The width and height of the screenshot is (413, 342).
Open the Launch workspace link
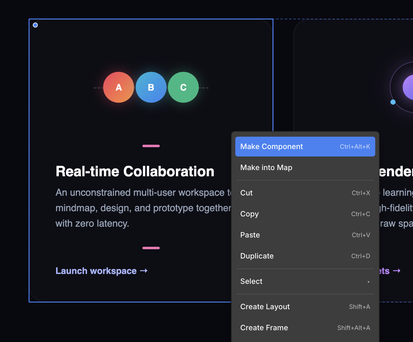(x=102, y=271)
